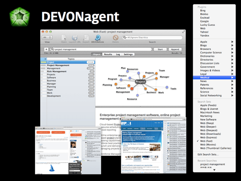This screenshot has height=181, width=241.
Task: Click the View mode segmented control
Action: tap(47, 37)
